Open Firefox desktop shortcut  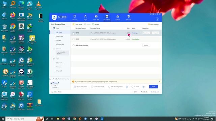click(13, 16)
